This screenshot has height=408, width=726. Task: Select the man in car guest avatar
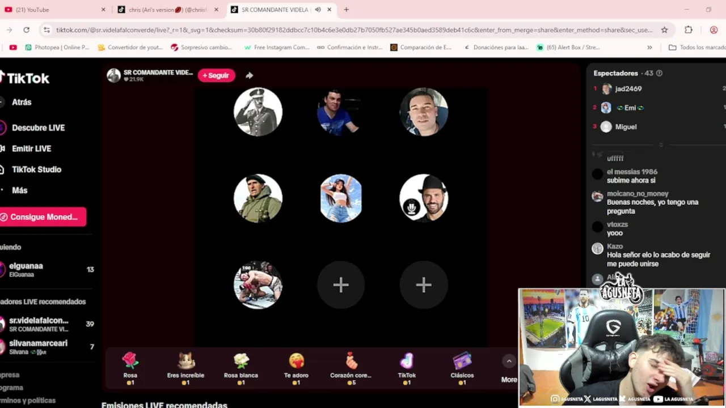(424, 112)
